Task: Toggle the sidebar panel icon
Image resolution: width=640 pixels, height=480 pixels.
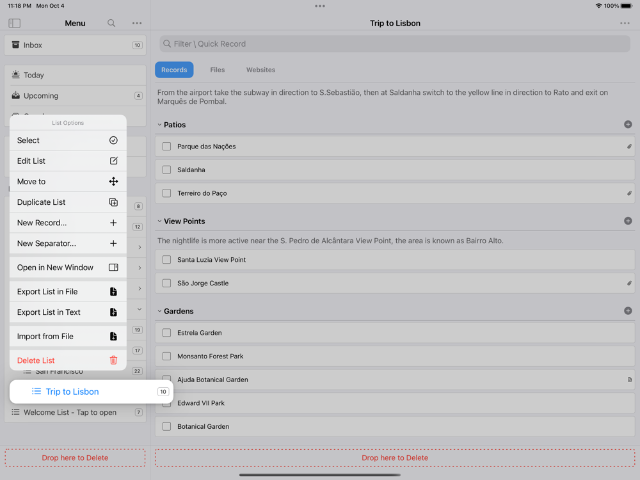Action: (14, 23)
